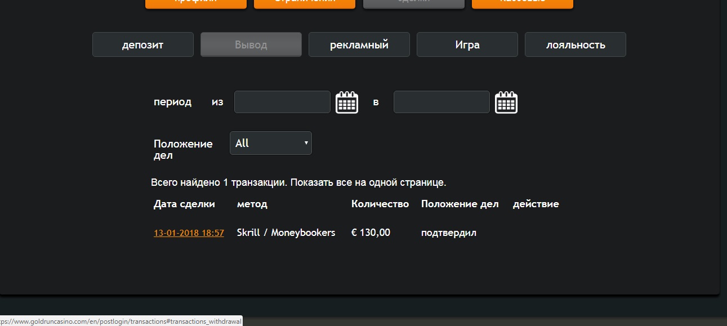This screenshot has width=727, height=326.
Task: Open the Профиль section at the top
Action: 195,4
